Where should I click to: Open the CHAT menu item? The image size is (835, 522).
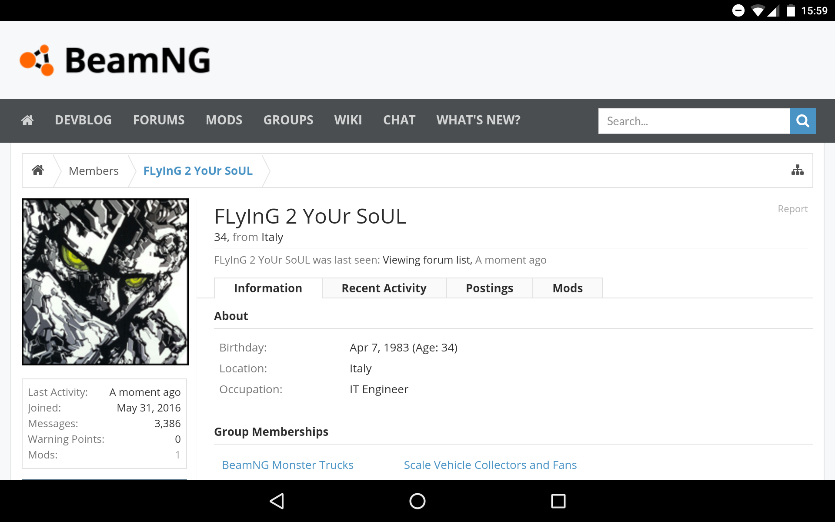(399, 120)
